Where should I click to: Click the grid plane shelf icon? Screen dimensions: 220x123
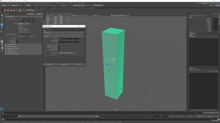23,10
